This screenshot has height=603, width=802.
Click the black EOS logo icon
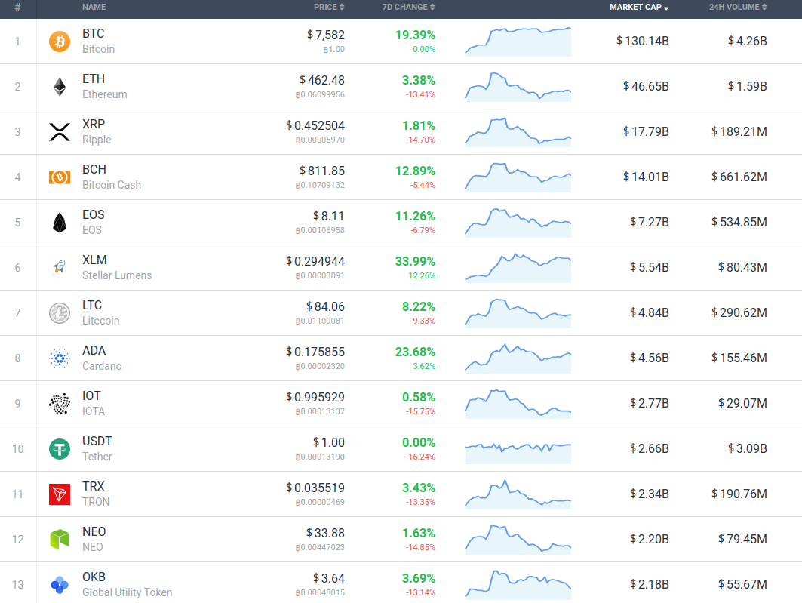point(60,223)
